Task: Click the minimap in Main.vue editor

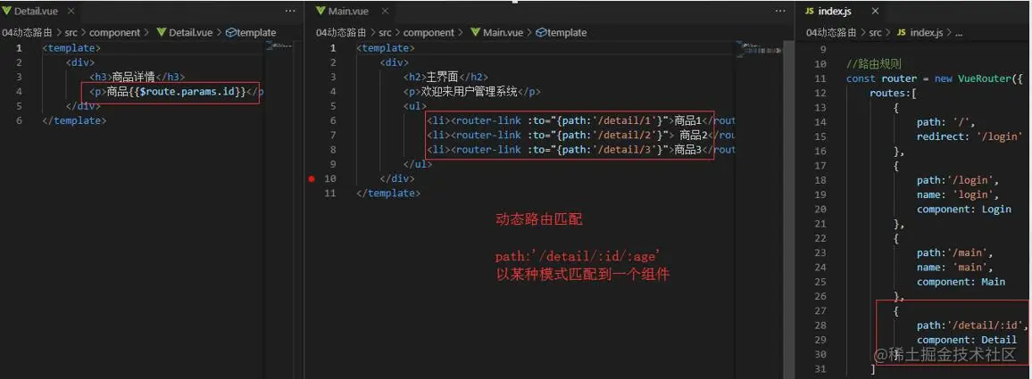Action: [x=758, y=48]
